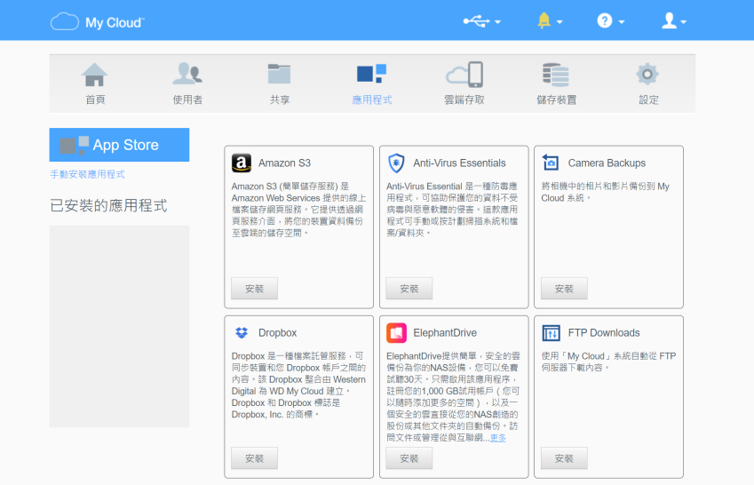754x485 pixels.
Task: Install the ElephantDrive app
Action: [x=409, y=458]
